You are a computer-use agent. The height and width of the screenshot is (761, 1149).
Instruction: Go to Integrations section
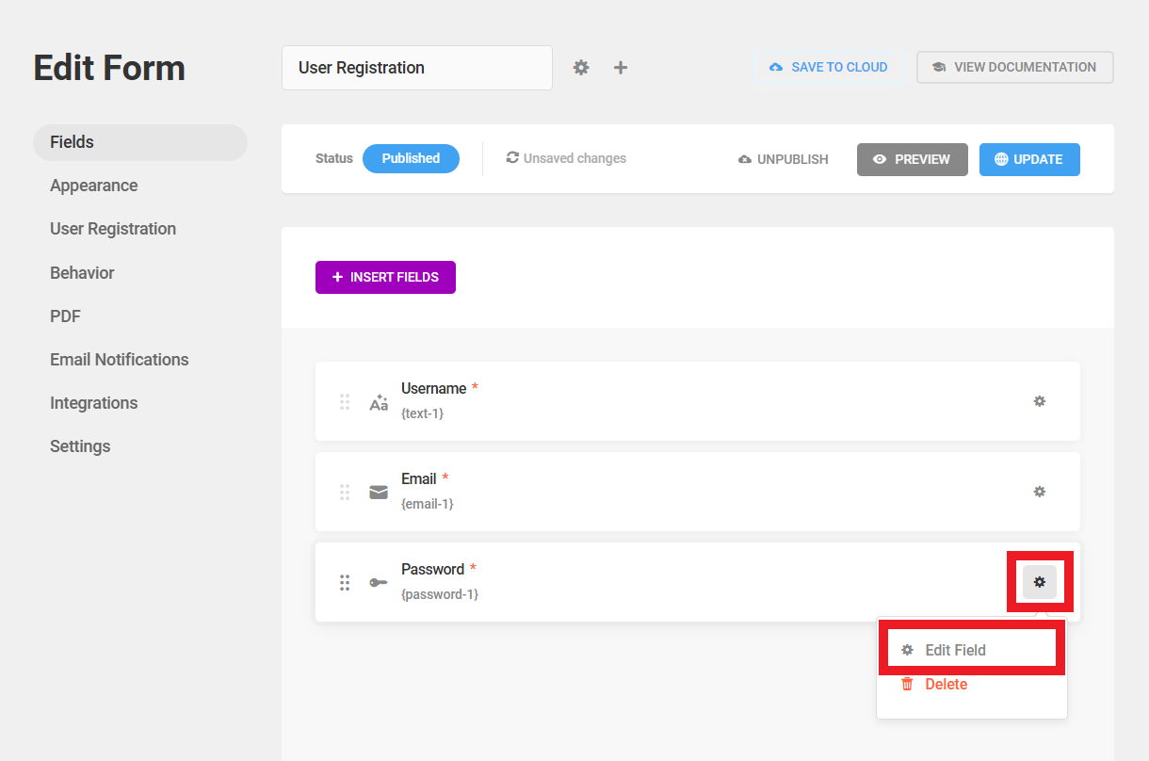point(94,403)
